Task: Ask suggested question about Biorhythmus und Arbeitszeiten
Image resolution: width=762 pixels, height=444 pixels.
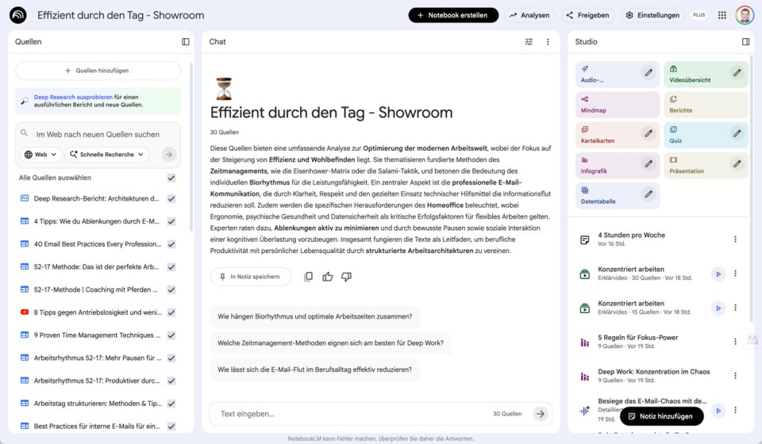Action: 315,316
